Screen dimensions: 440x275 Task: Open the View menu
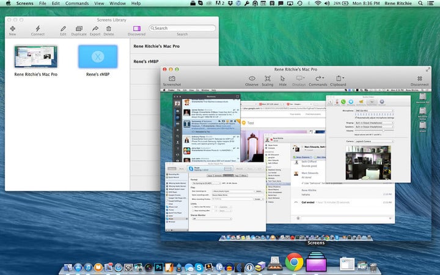click(x=99, y=4)
